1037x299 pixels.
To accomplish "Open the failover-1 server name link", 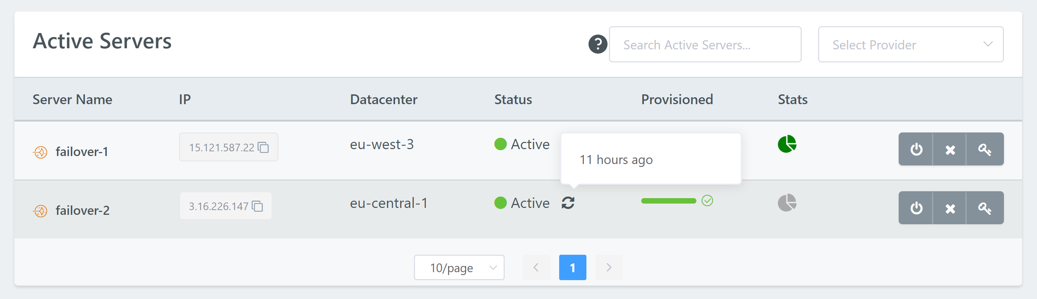I will (82, 152).
